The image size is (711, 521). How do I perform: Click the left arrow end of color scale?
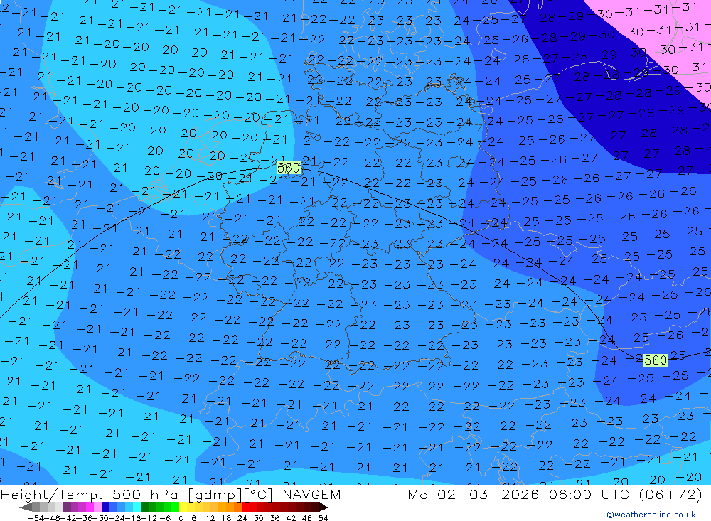click(x=26, y=507)
